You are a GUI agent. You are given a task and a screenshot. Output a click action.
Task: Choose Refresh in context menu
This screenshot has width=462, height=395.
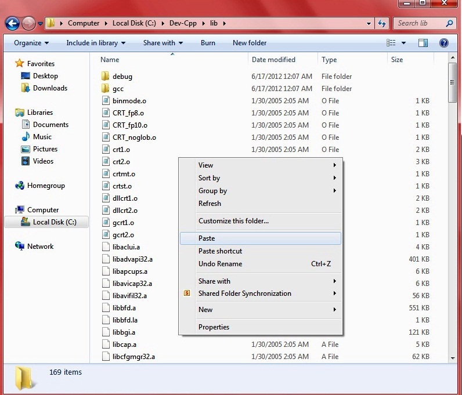point(261,204)
